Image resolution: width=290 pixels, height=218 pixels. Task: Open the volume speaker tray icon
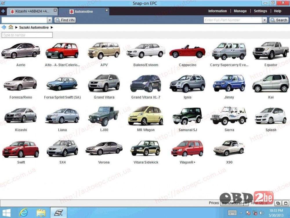coord(262,213)
